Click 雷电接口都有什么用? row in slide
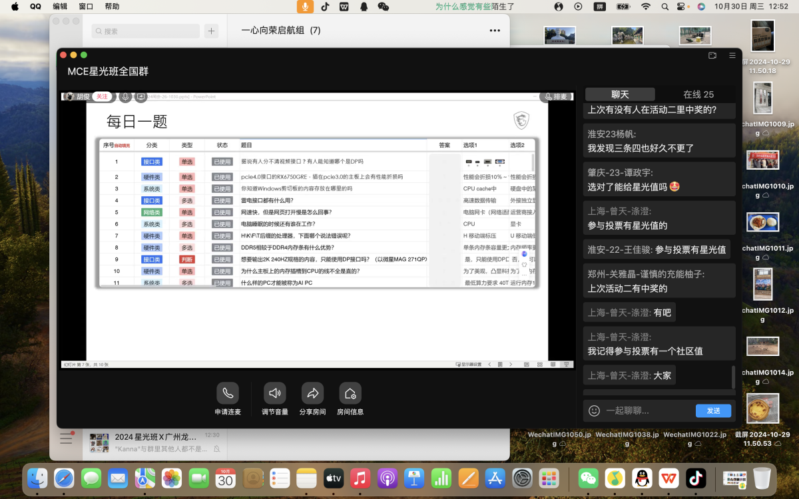The width and height of the screenshot is (799, 499). click(267, 200)
